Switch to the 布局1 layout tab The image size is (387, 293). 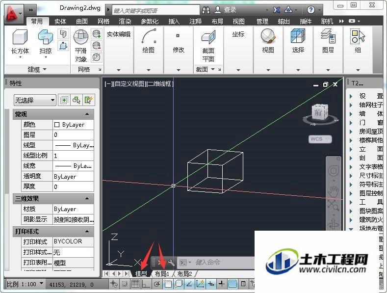(162, 274)
